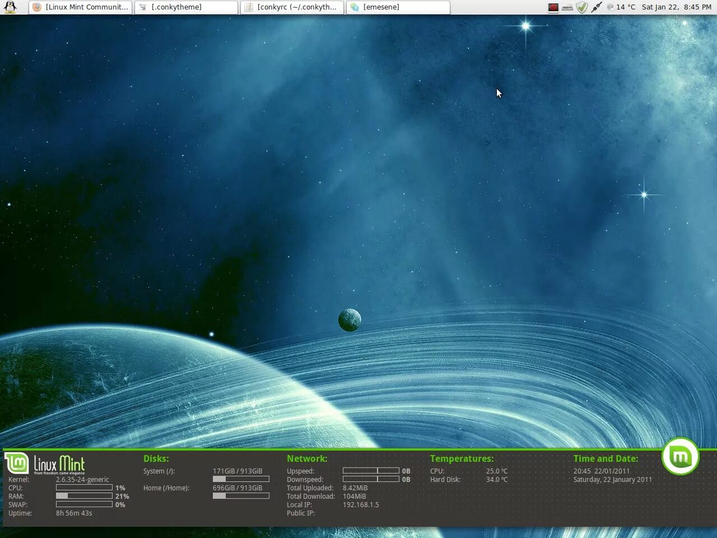
Task: Switch to the conkyrc editor window
Action: coord(292,7)
